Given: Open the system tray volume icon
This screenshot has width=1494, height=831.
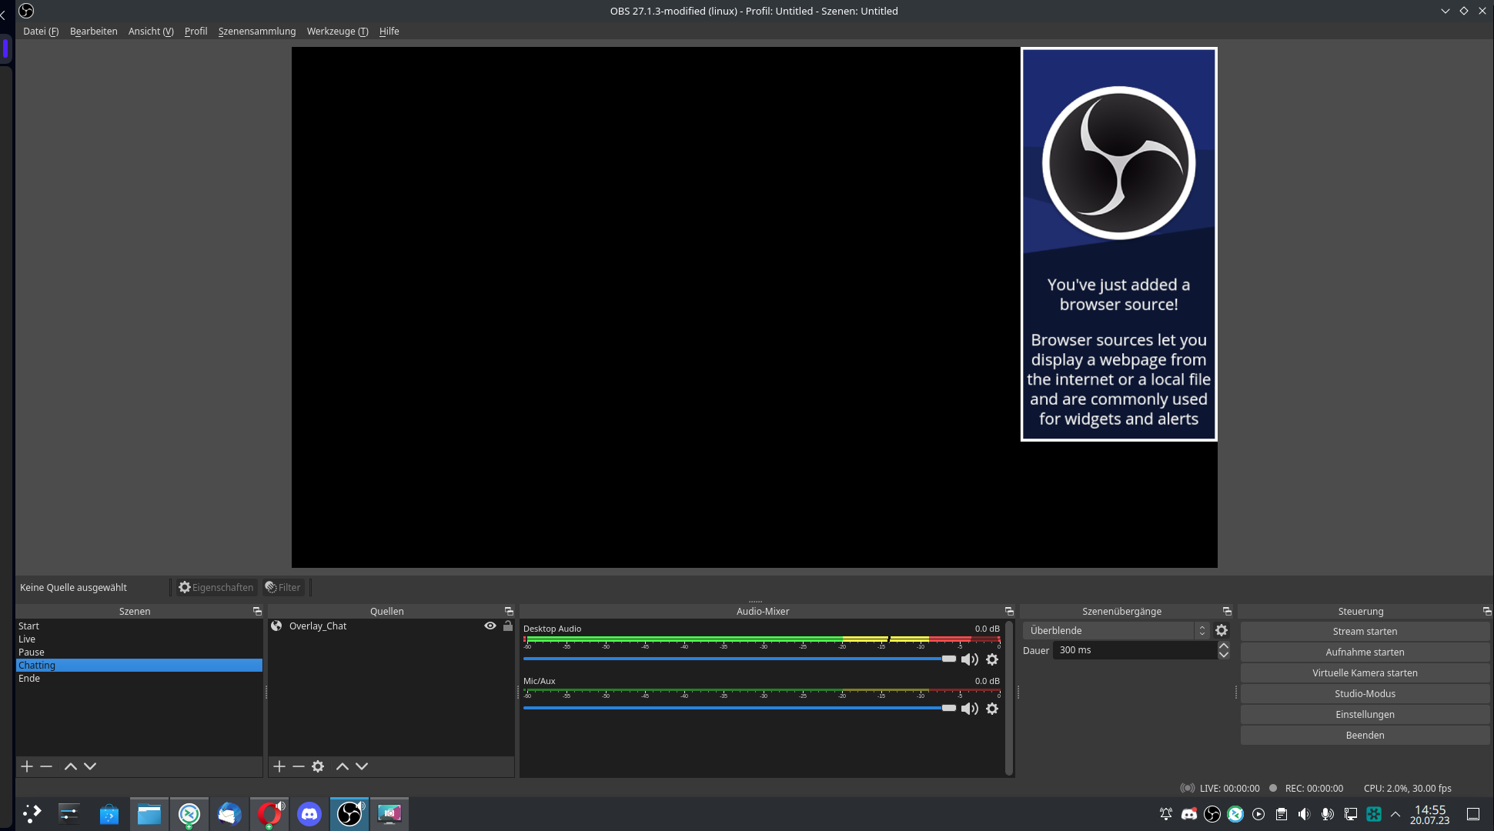Looking at the screenshot, I should point(1304,814).
